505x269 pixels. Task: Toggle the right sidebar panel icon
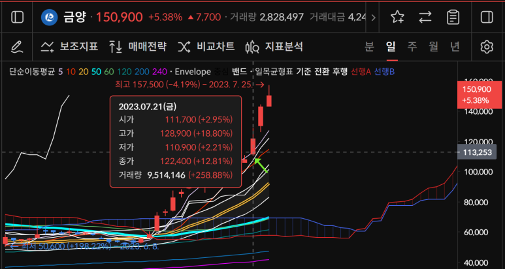tap(487, 17)
